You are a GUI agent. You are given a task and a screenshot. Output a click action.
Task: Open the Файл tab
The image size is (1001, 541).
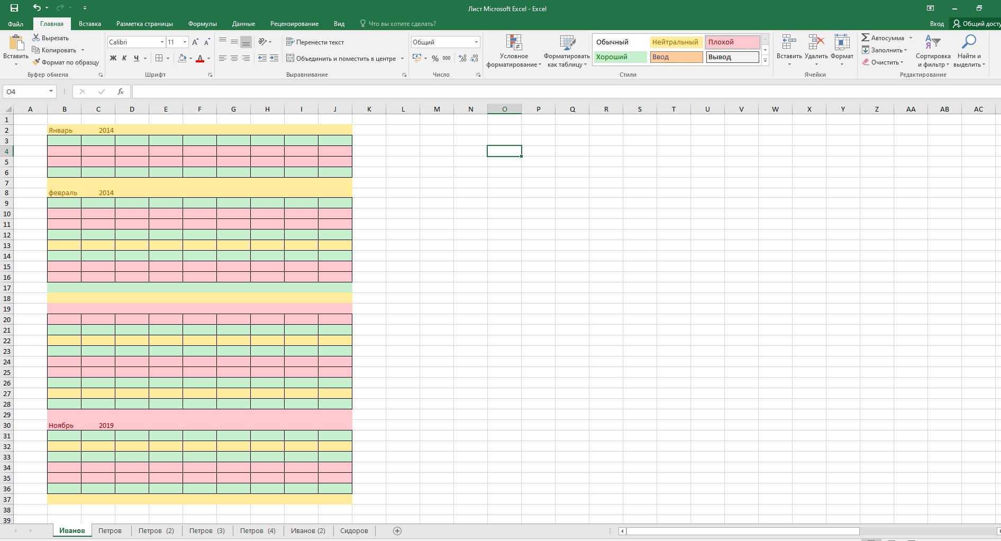[x=15, y=24]
